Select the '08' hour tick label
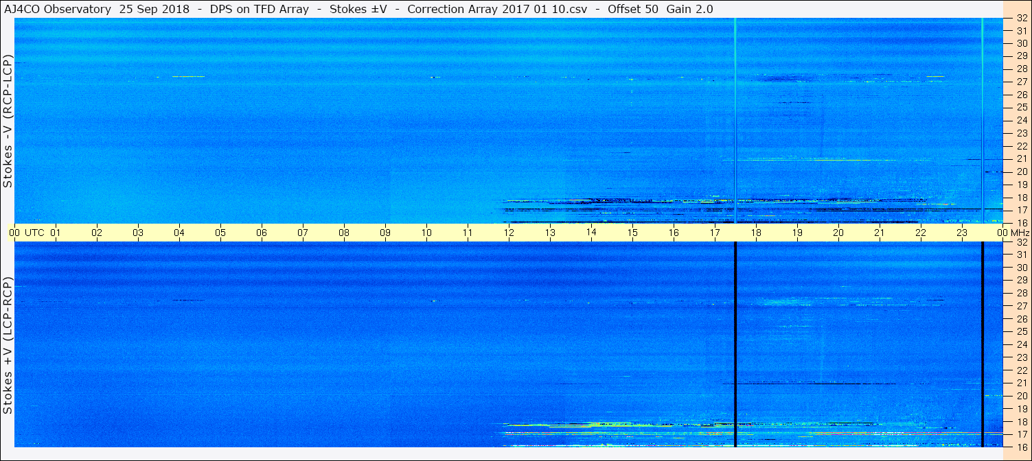 (344, 233)
